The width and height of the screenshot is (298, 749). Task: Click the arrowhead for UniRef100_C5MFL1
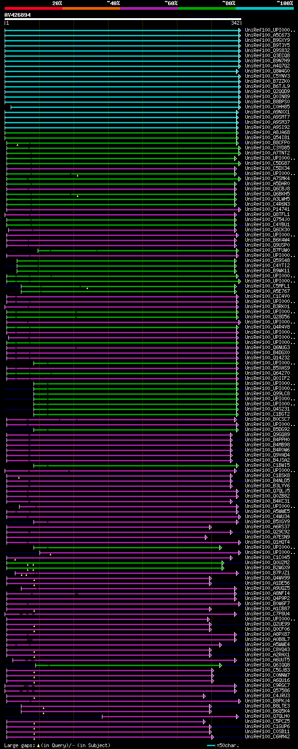coord(236,286)
